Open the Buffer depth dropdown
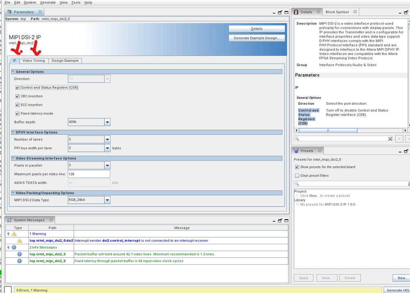Image resolution: width=410 pixels, height=293 pixels. tap(107, 122)
